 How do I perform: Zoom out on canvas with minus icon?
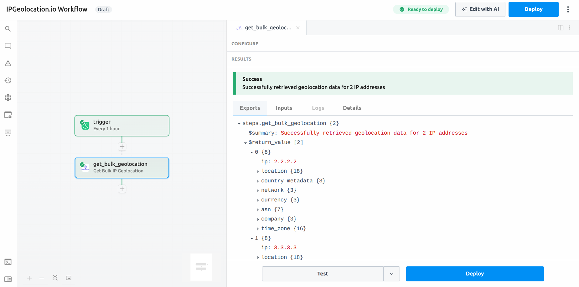coord(42,278)
